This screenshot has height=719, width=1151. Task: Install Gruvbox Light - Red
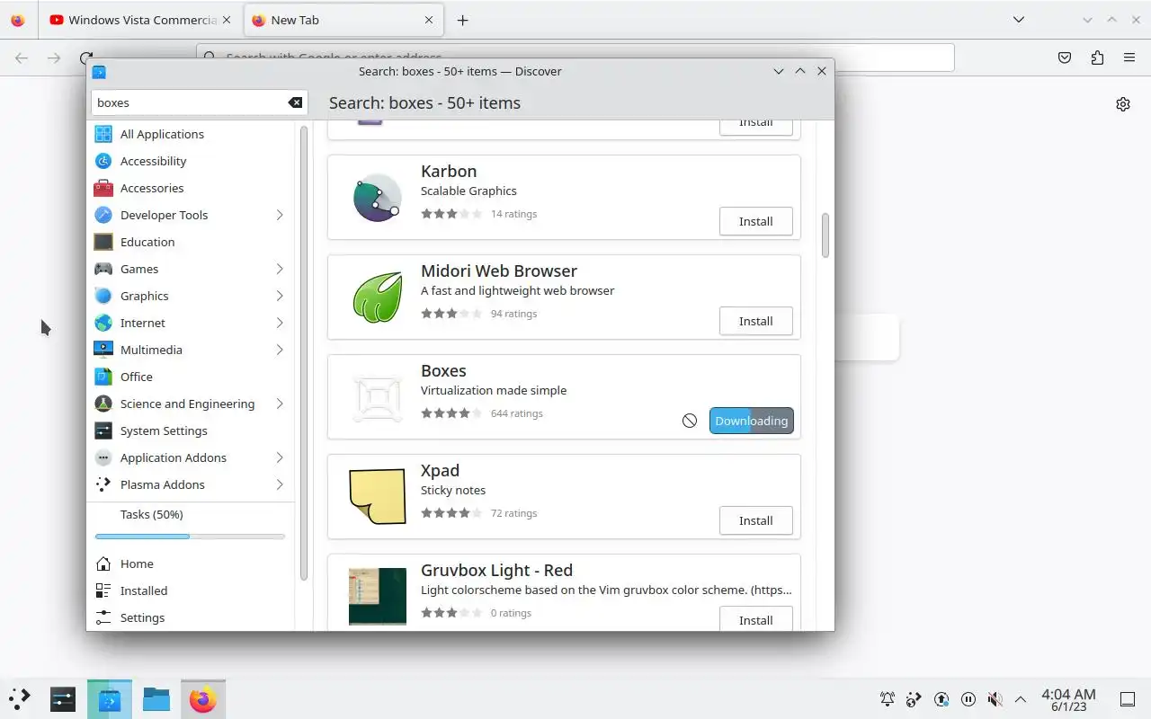756,619
